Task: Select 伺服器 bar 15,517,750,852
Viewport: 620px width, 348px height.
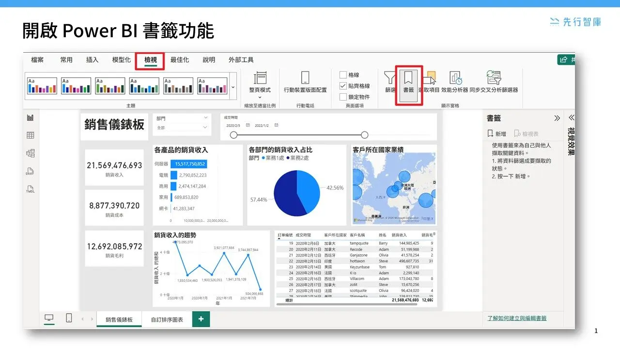Action: (x=188, y=164)
